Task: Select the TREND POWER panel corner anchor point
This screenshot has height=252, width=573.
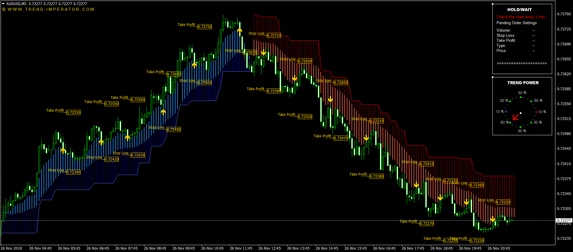Action: (x=492, y=77)
